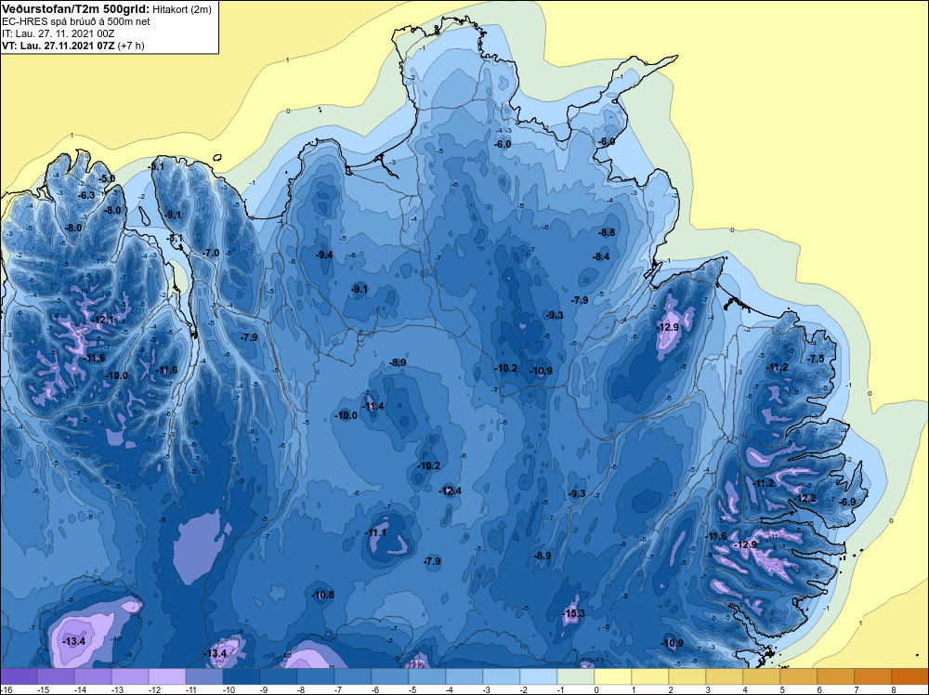Click the -7.5 temperature label in the east
The height and width of the screenshot is (695, 929).
816,359
